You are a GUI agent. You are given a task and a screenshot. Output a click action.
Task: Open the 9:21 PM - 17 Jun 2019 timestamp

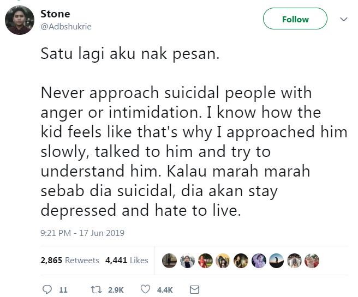point(82,233)
